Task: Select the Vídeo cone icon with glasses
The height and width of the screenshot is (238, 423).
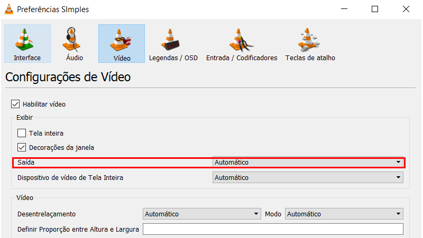Action: [121, 40]
